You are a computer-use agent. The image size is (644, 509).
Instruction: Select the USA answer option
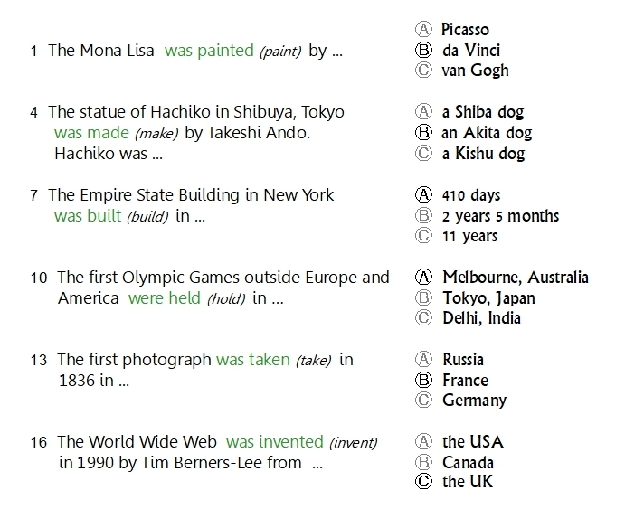(x=422, y=442)
